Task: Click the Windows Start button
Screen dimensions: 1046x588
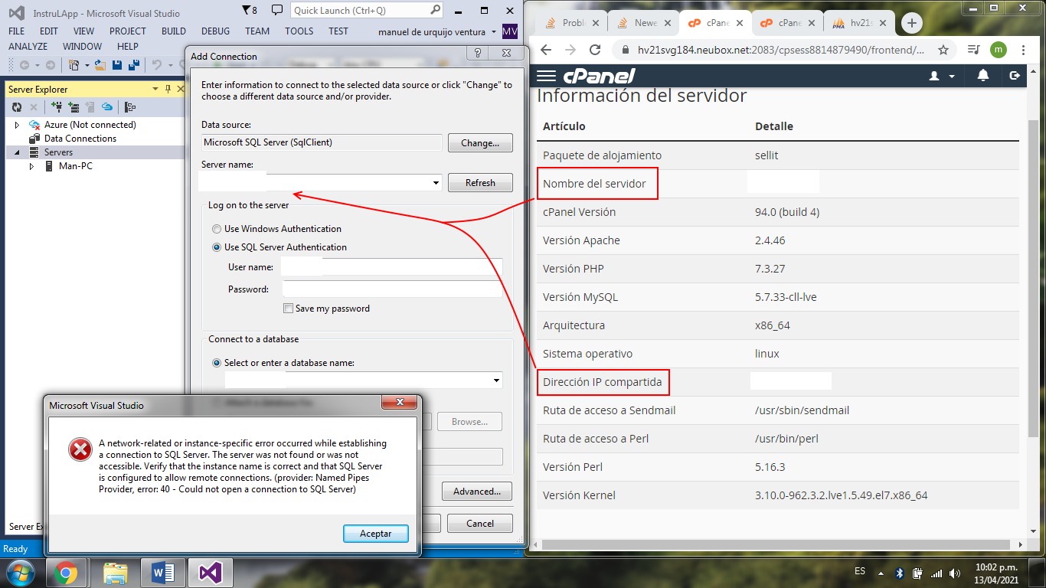Action: [x=19, y=573]
